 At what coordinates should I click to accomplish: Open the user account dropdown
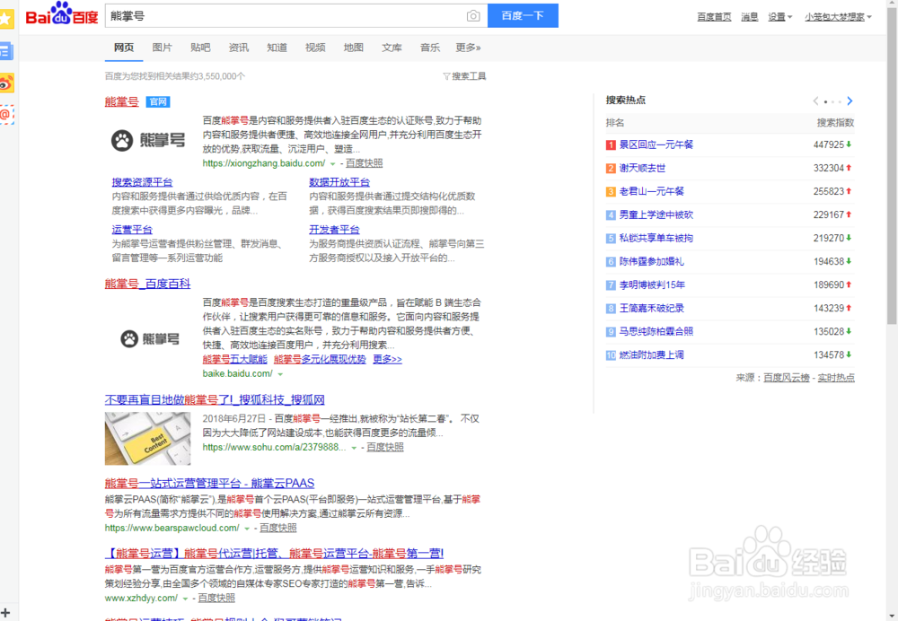839,17
